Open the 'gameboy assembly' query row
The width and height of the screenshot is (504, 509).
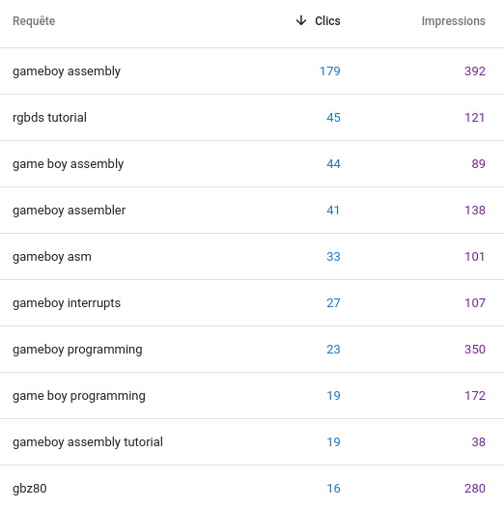[x=252, y=71]
